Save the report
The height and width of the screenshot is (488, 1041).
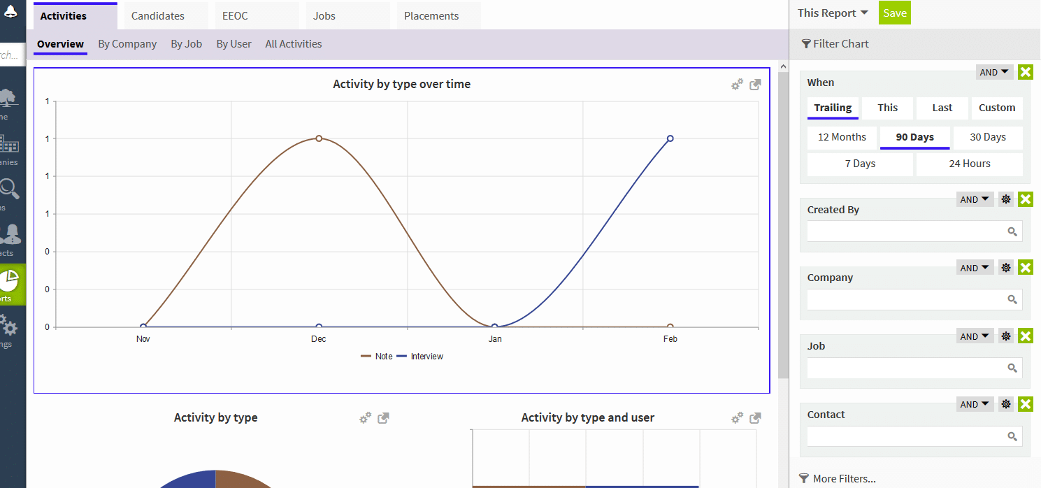point(895,13)
